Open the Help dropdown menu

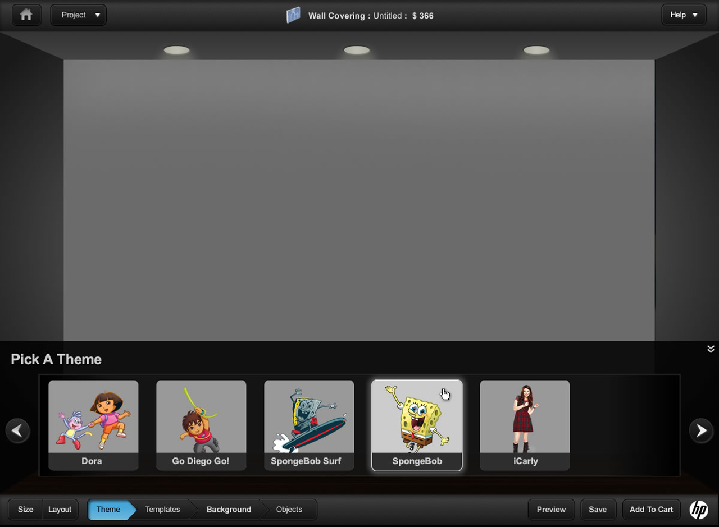pos(684,15)
